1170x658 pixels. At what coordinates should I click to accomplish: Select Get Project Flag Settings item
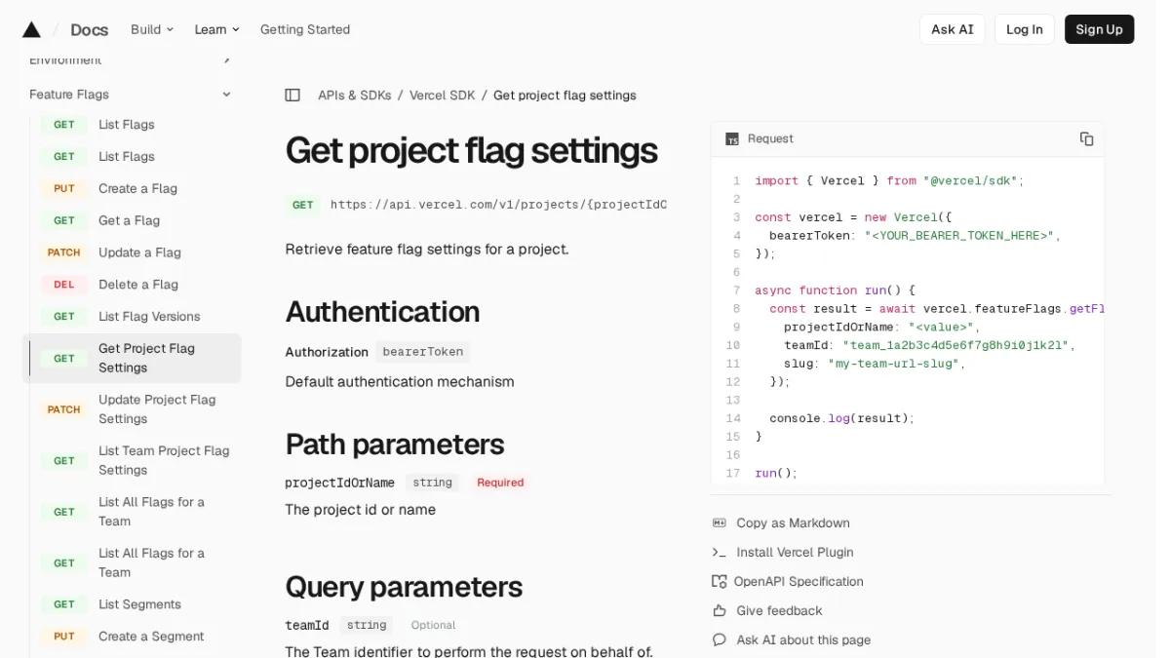tap(132, 358)
